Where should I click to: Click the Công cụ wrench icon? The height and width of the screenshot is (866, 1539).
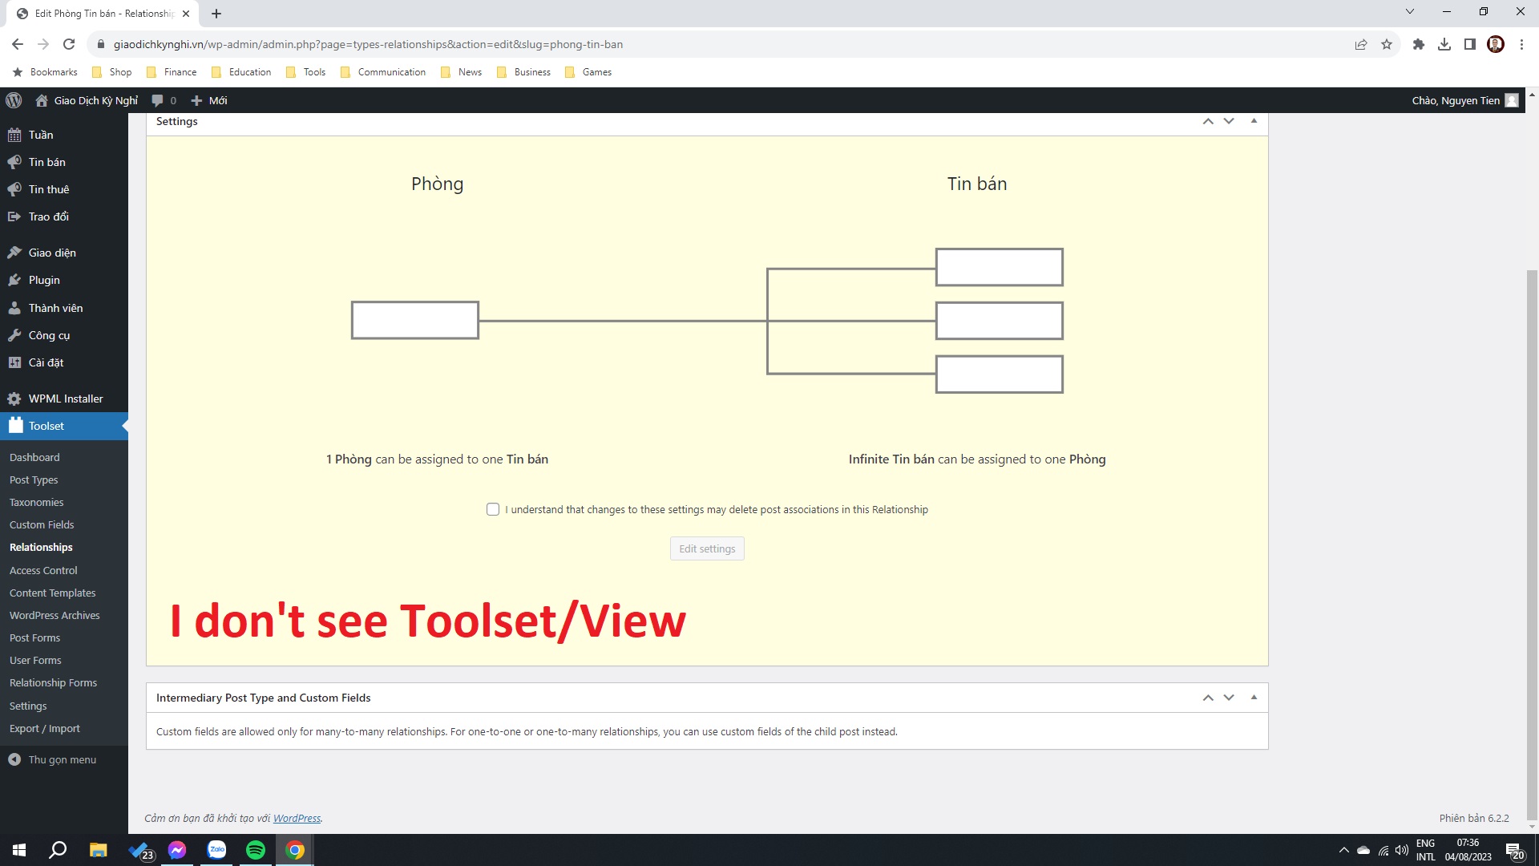pos(14,335)
